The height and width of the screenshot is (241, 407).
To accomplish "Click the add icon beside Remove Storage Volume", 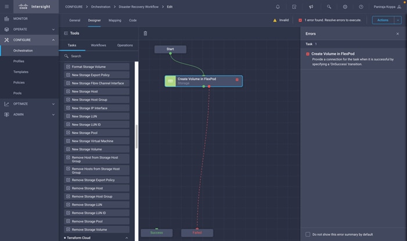I will [68, 229].
